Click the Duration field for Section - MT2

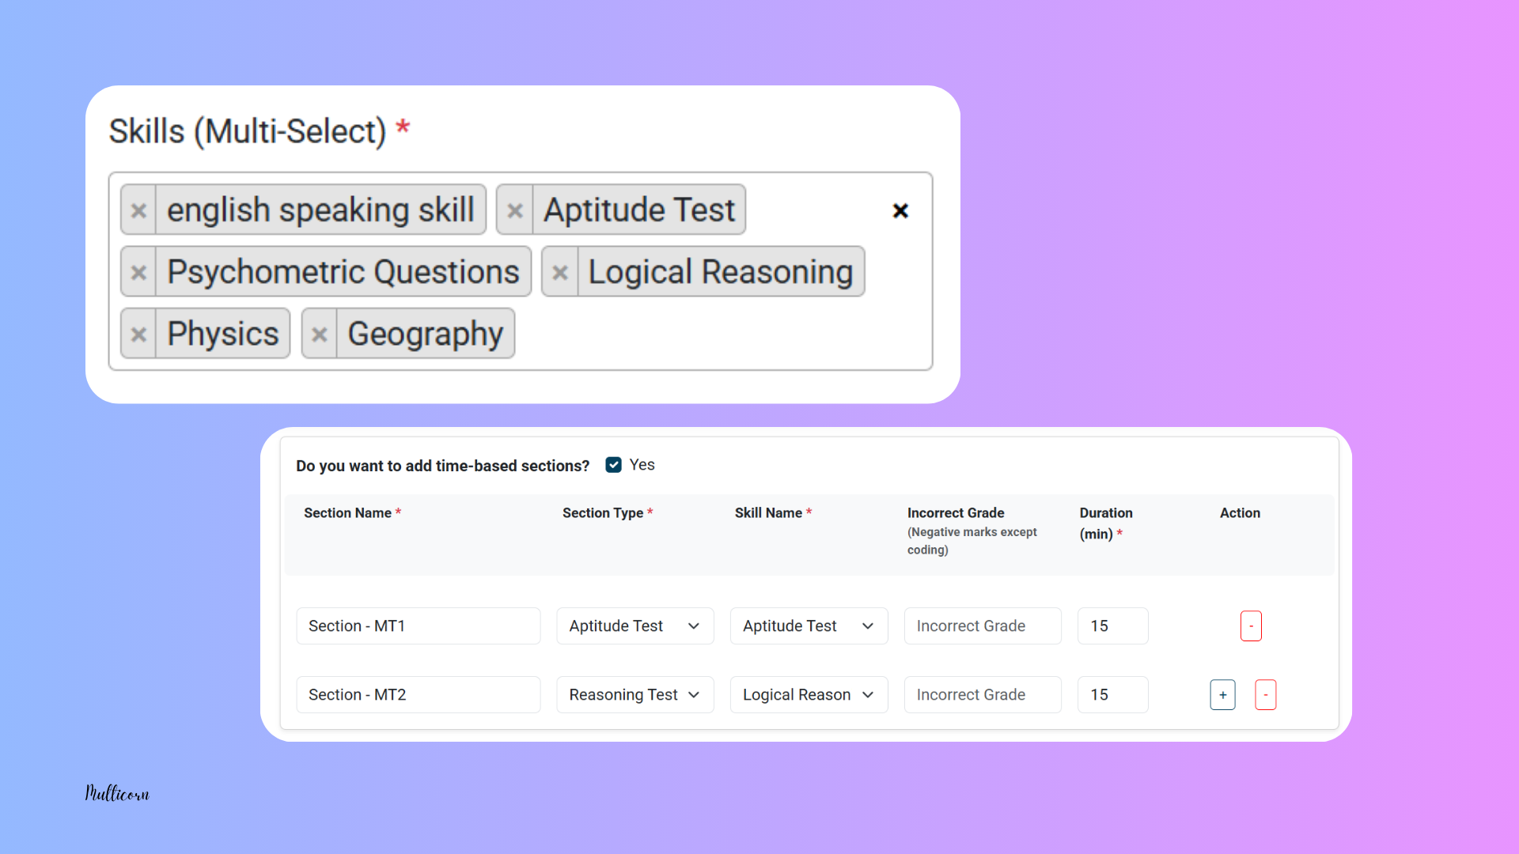coord(1112,695)
